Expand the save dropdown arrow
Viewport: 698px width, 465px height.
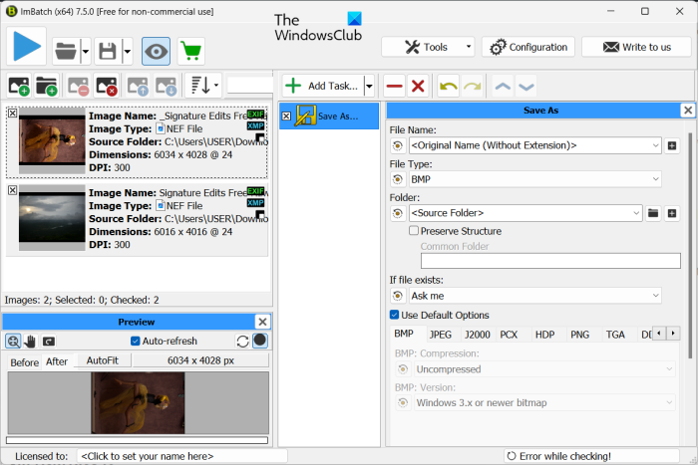tap(128, 51)
